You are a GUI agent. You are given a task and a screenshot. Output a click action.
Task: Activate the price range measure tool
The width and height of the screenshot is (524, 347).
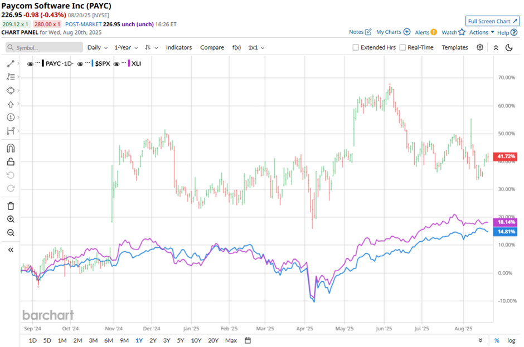click(11, 130)
